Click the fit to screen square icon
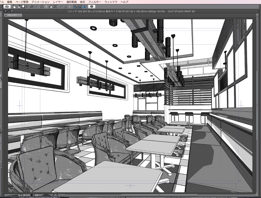Image resolution: width=261 pixels, height=198 pixels. click(x=32, y=195)
